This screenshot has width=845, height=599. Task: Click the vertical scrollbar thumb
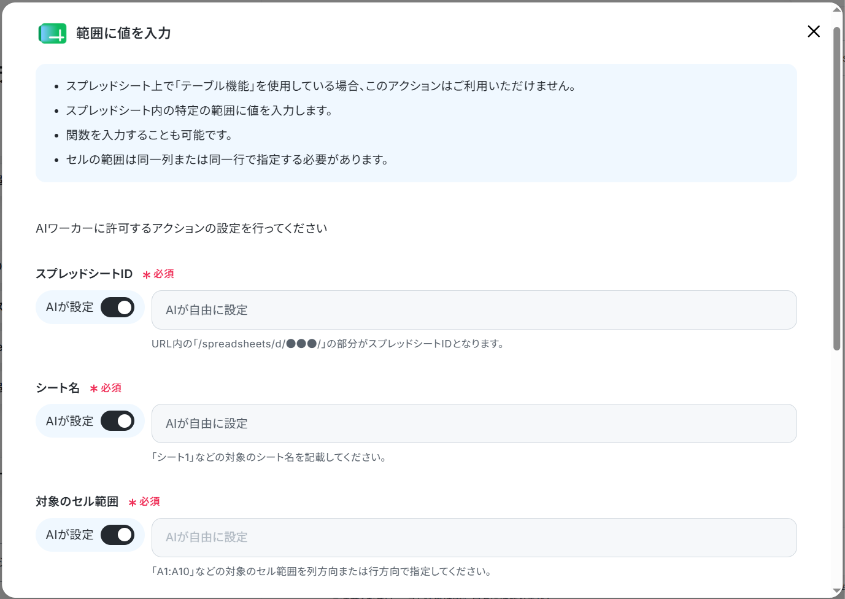[837, 189]
